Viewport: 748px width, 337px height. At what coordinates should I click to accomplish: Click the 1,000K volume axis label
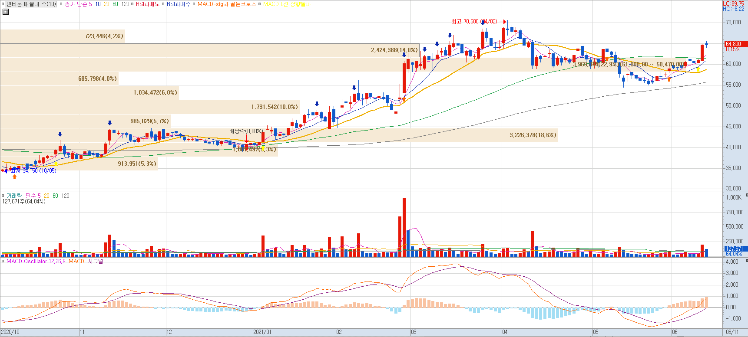point(734,197)
